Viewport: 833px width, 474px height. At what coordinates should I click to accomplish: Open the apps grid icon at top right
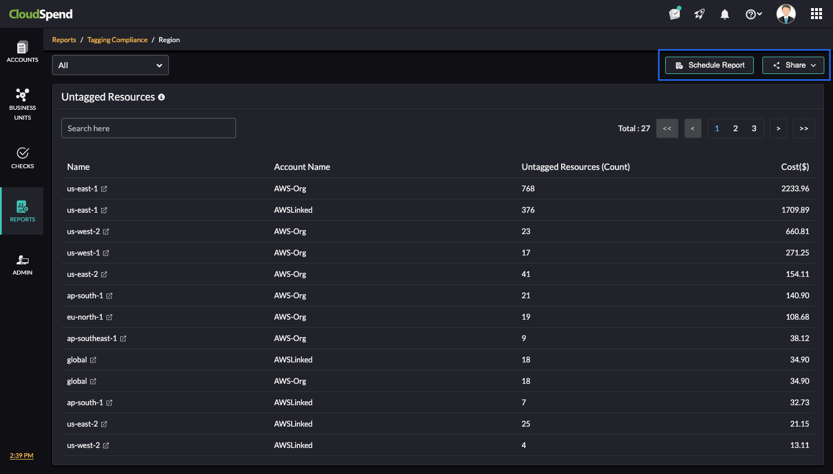(x=816, y=13)
